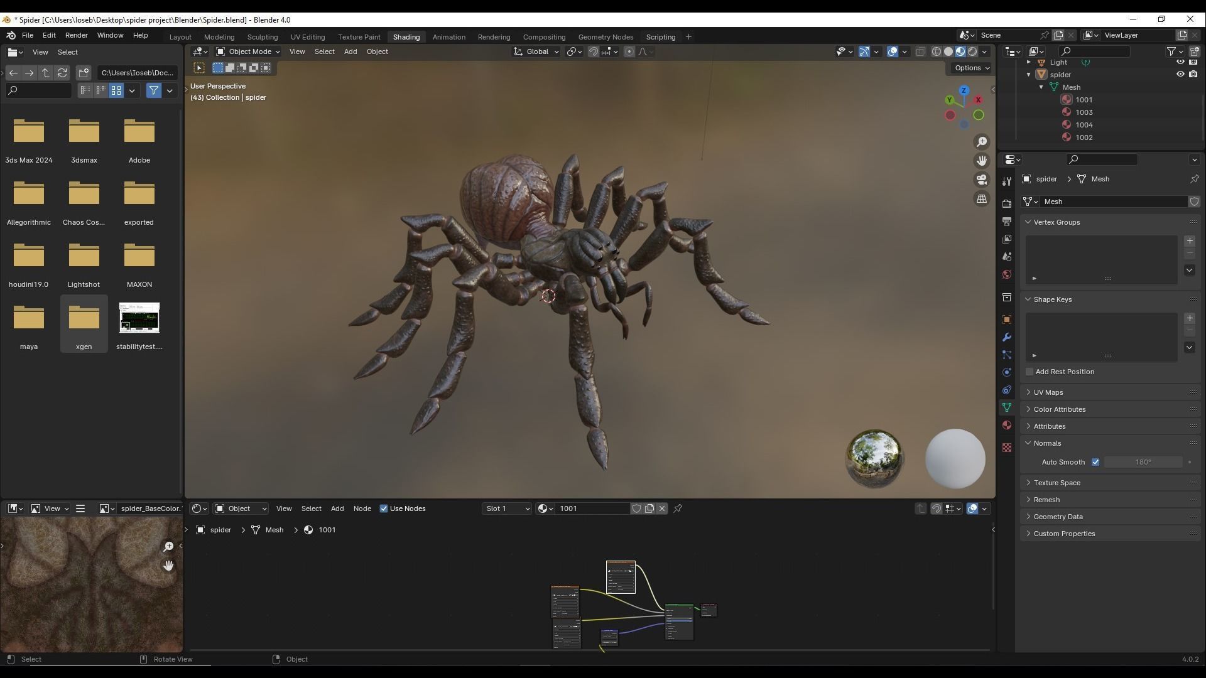Screen dimensions: 1206x678
Task: Switch viewport to wireframe shading
Action: coord(937,51)
